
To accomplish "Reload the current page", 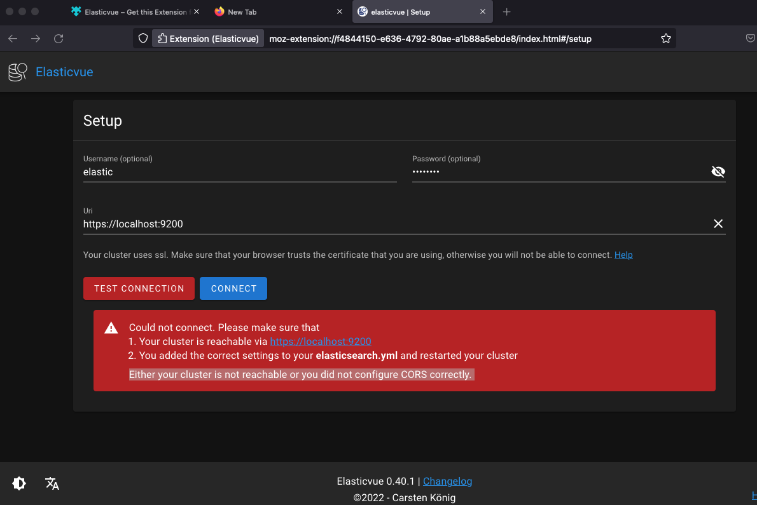I will (x=58, y=38).
